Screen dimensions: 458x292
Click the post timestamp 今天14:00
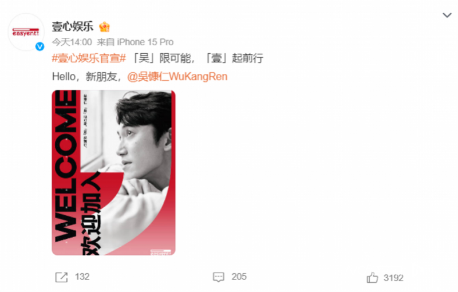72,42
